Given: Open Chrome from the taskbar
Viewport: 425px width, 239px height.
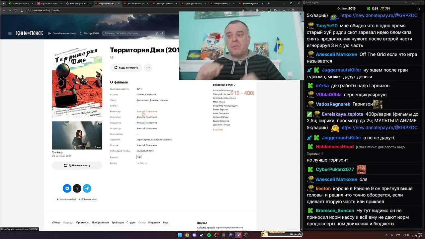Looking at the screenshot, I should tap(187, 235).
